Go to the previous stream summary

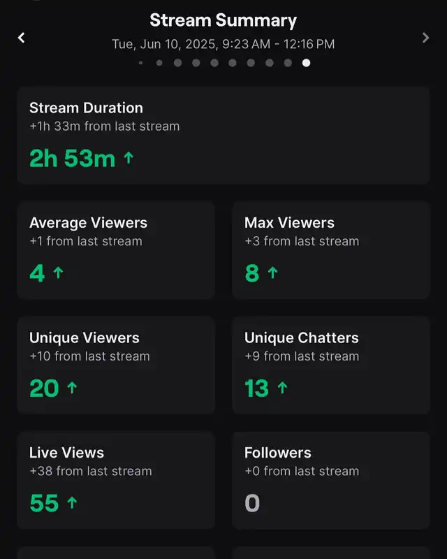coord(22,38)
